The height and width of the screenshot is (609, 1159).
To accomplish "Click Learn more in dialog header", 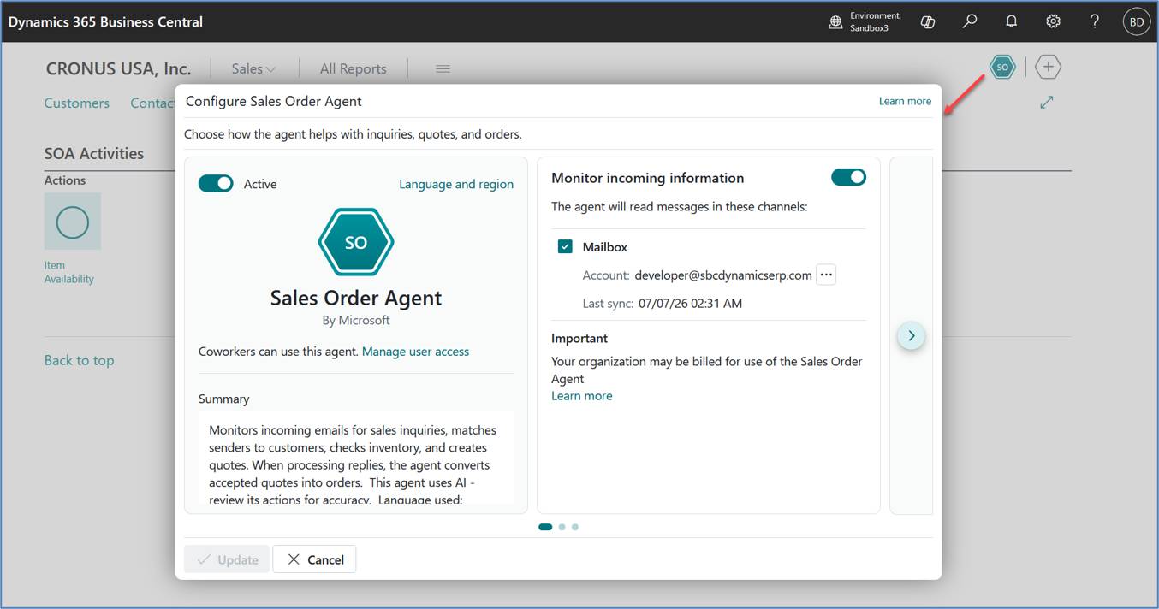I will pos(905,101).
